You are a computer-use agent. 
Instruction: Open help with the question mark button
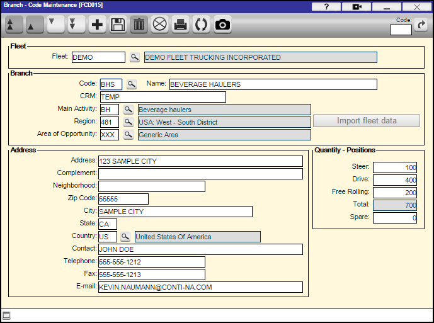(326, 6)
